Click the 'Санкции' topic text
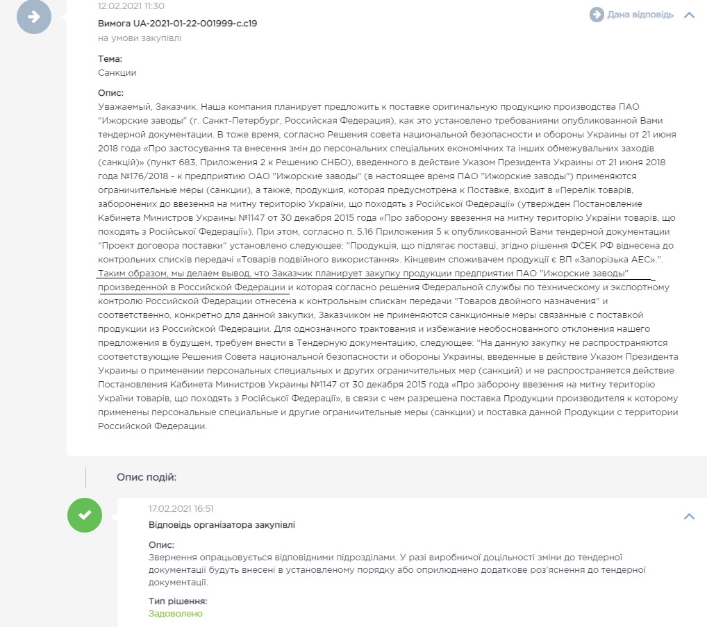The height and width of the screenshot is (627, 707). (117, 72)
